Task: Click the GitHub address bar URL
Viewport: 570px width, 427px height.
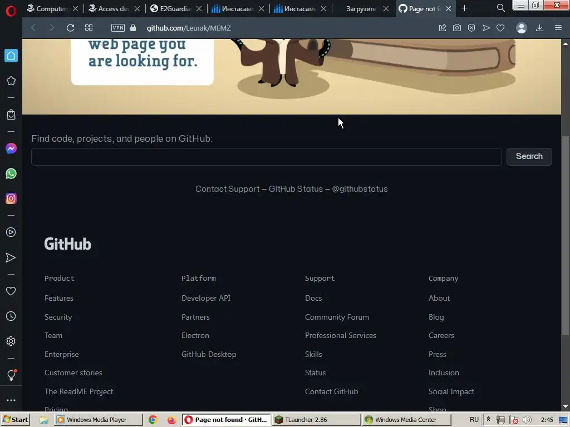Action: (189, 28)
